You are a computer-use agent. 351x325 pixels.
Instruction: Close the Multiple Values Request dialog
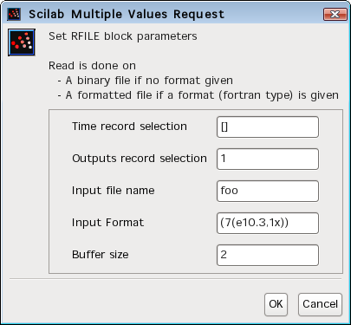(335, 14)
